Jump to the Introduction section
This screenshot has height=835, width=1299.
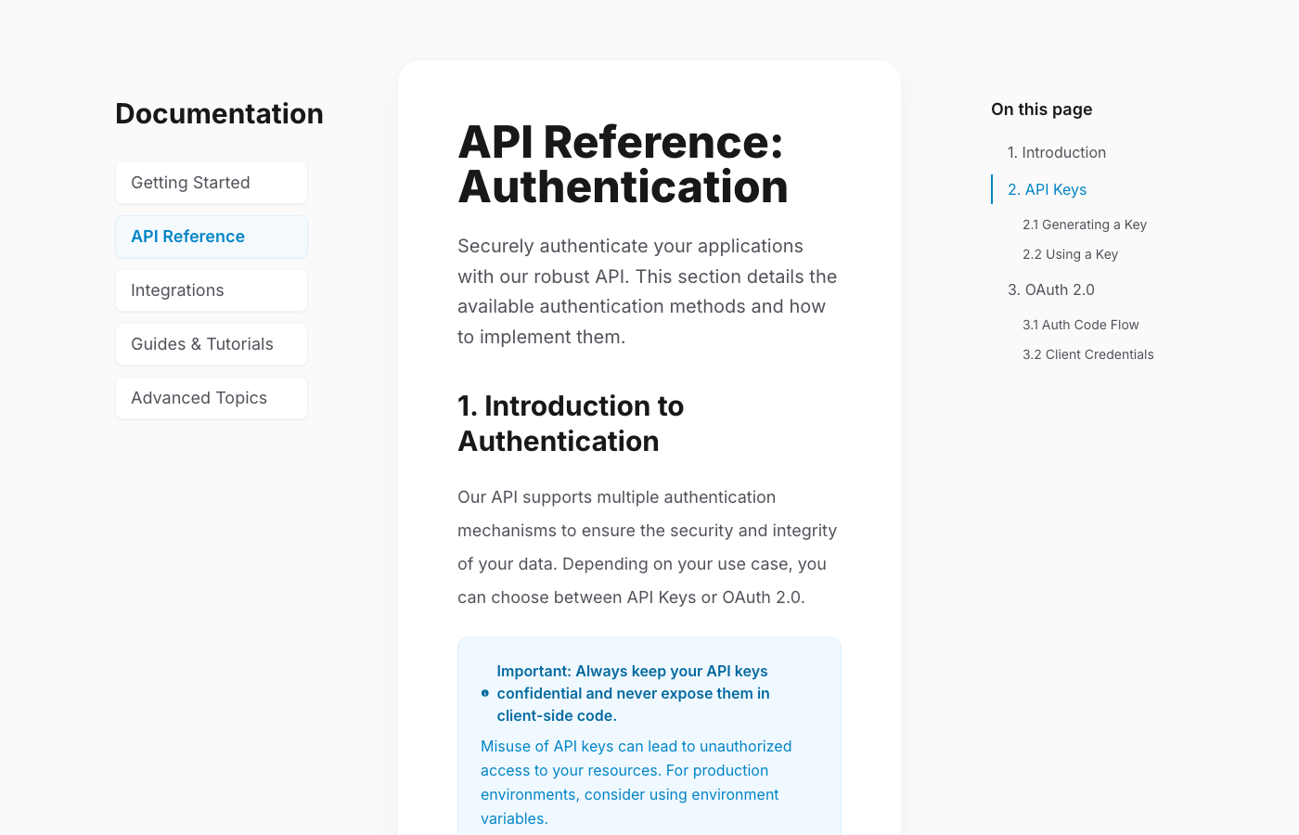(x=1057, y=152)
